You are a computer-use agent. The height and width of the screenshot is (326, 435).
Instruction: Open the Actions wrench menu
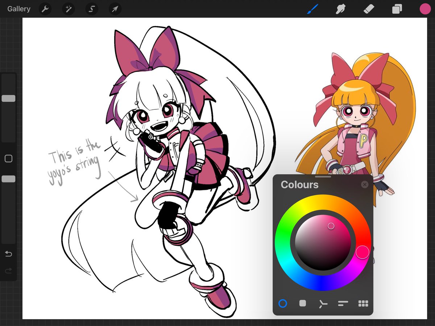pyautogui.click(x=45, y=9)
